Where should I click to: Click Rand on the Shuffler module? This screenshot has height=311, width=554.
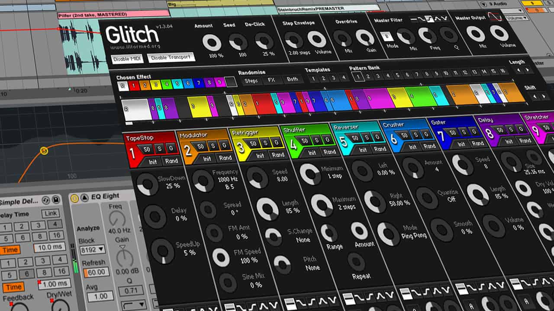point(329,152)
